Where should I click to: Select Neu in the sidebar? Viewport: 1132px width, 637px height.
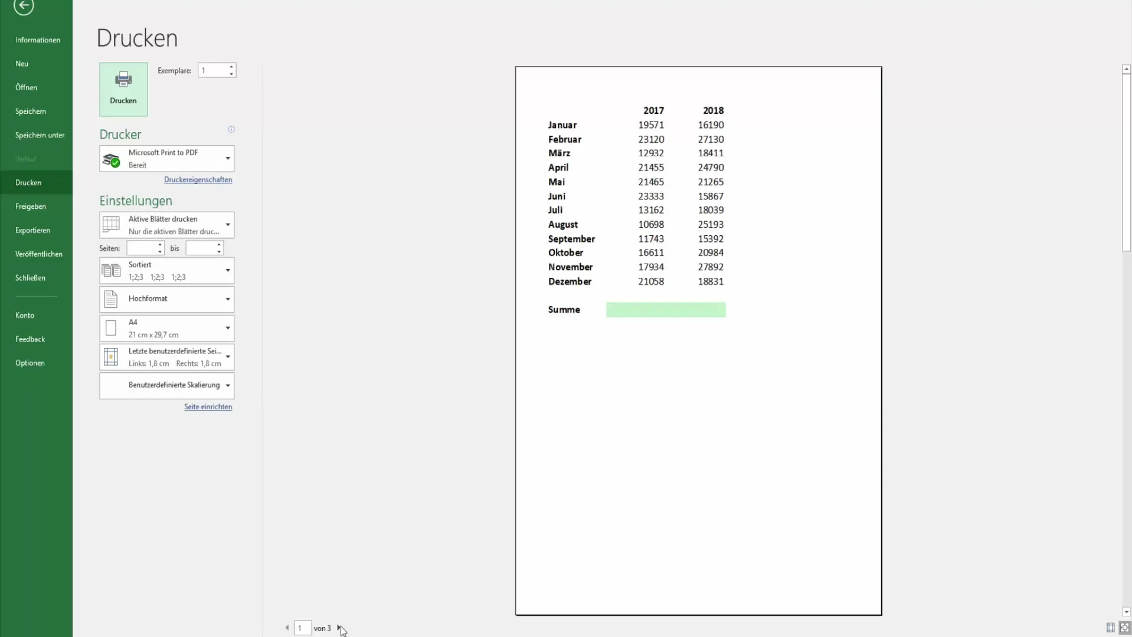(22, 64)
